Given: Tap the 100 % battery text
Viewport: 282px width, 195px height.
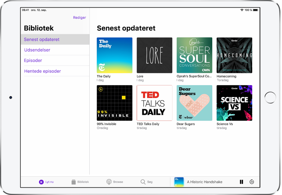Looking at the screenshot, I should click(x=248, y=10).
